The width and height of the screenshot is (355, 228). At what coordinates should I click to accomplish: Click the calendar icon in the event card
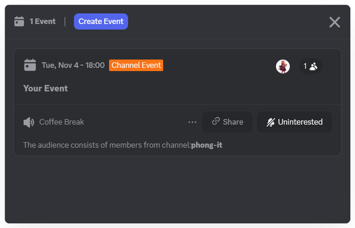click(x=30, y=65)
